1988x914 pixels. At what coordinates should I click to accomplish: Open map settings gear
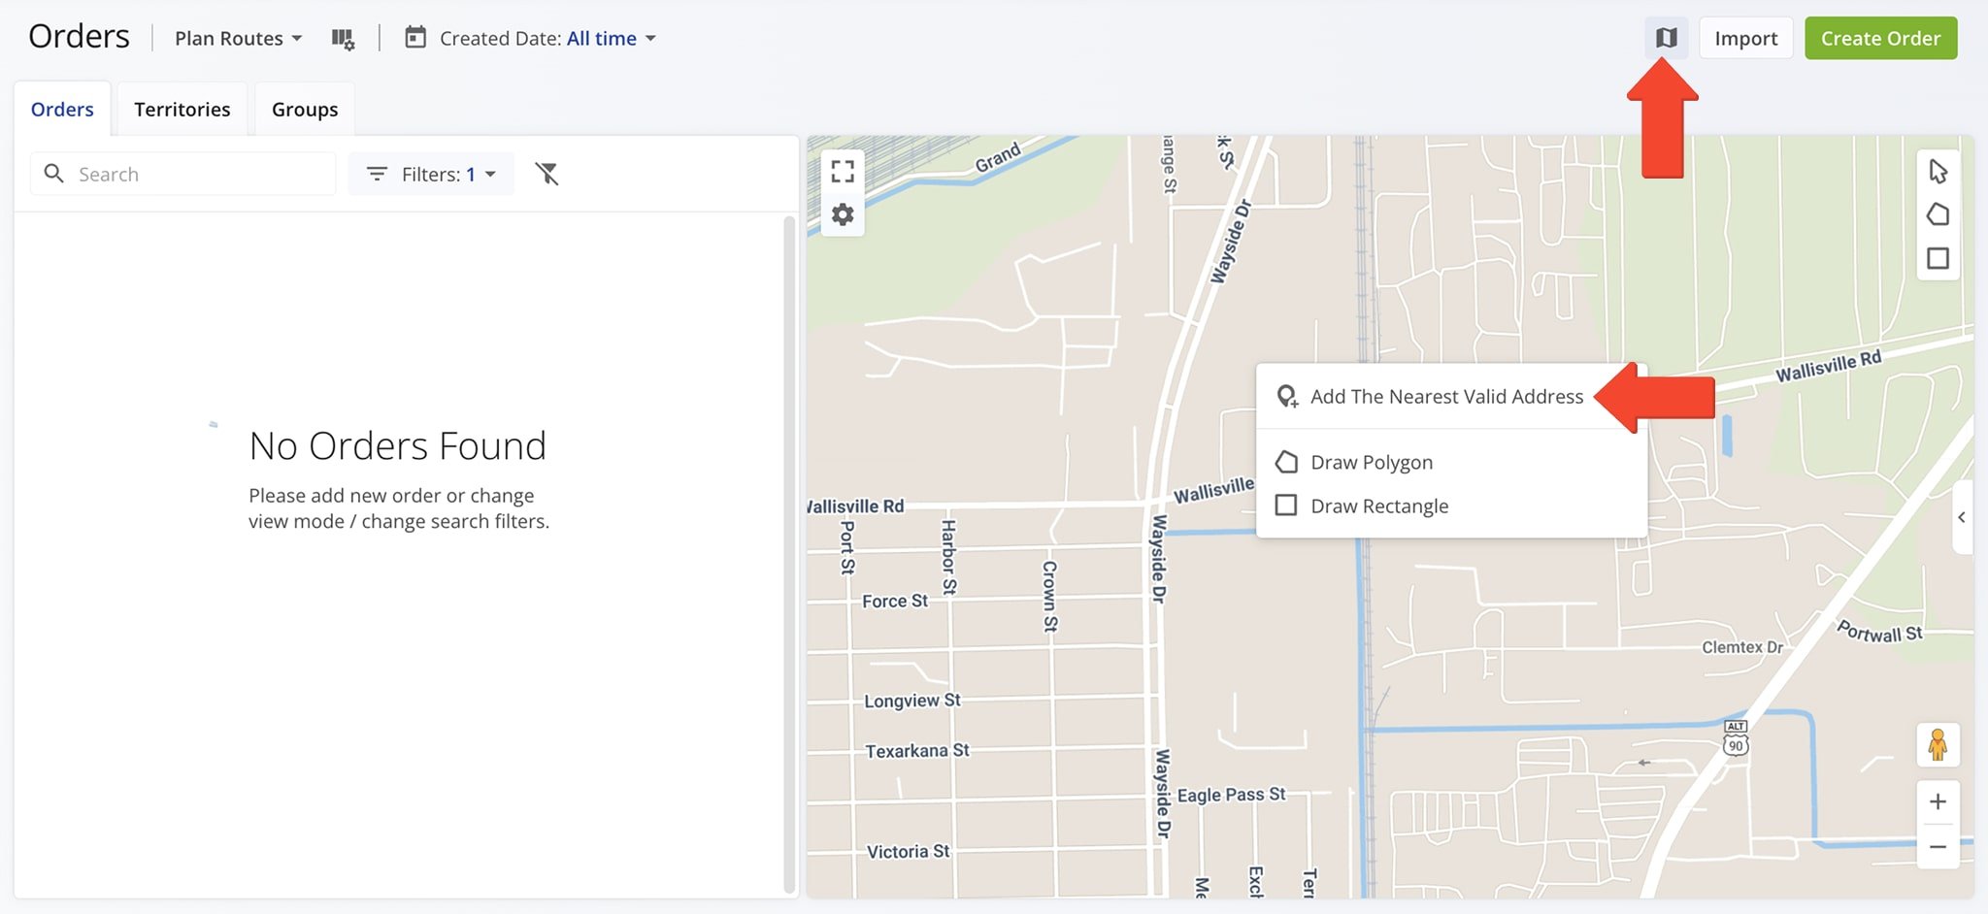(843, 214)
